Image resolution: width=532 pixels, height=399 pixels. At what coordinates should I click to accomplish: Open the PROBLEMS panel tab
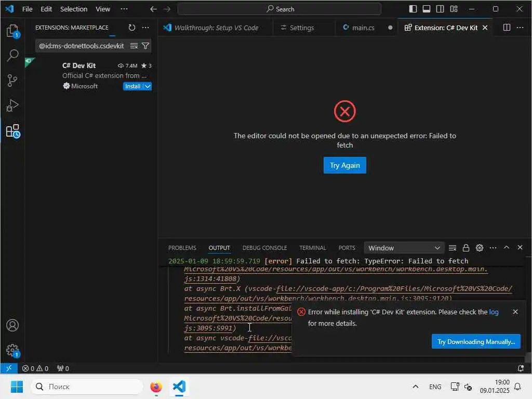(182, 248)
